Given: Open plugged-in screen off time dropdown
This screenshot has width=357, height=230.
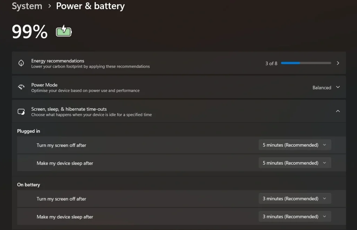Looking at the screenshot, I should tap(295, 144).
